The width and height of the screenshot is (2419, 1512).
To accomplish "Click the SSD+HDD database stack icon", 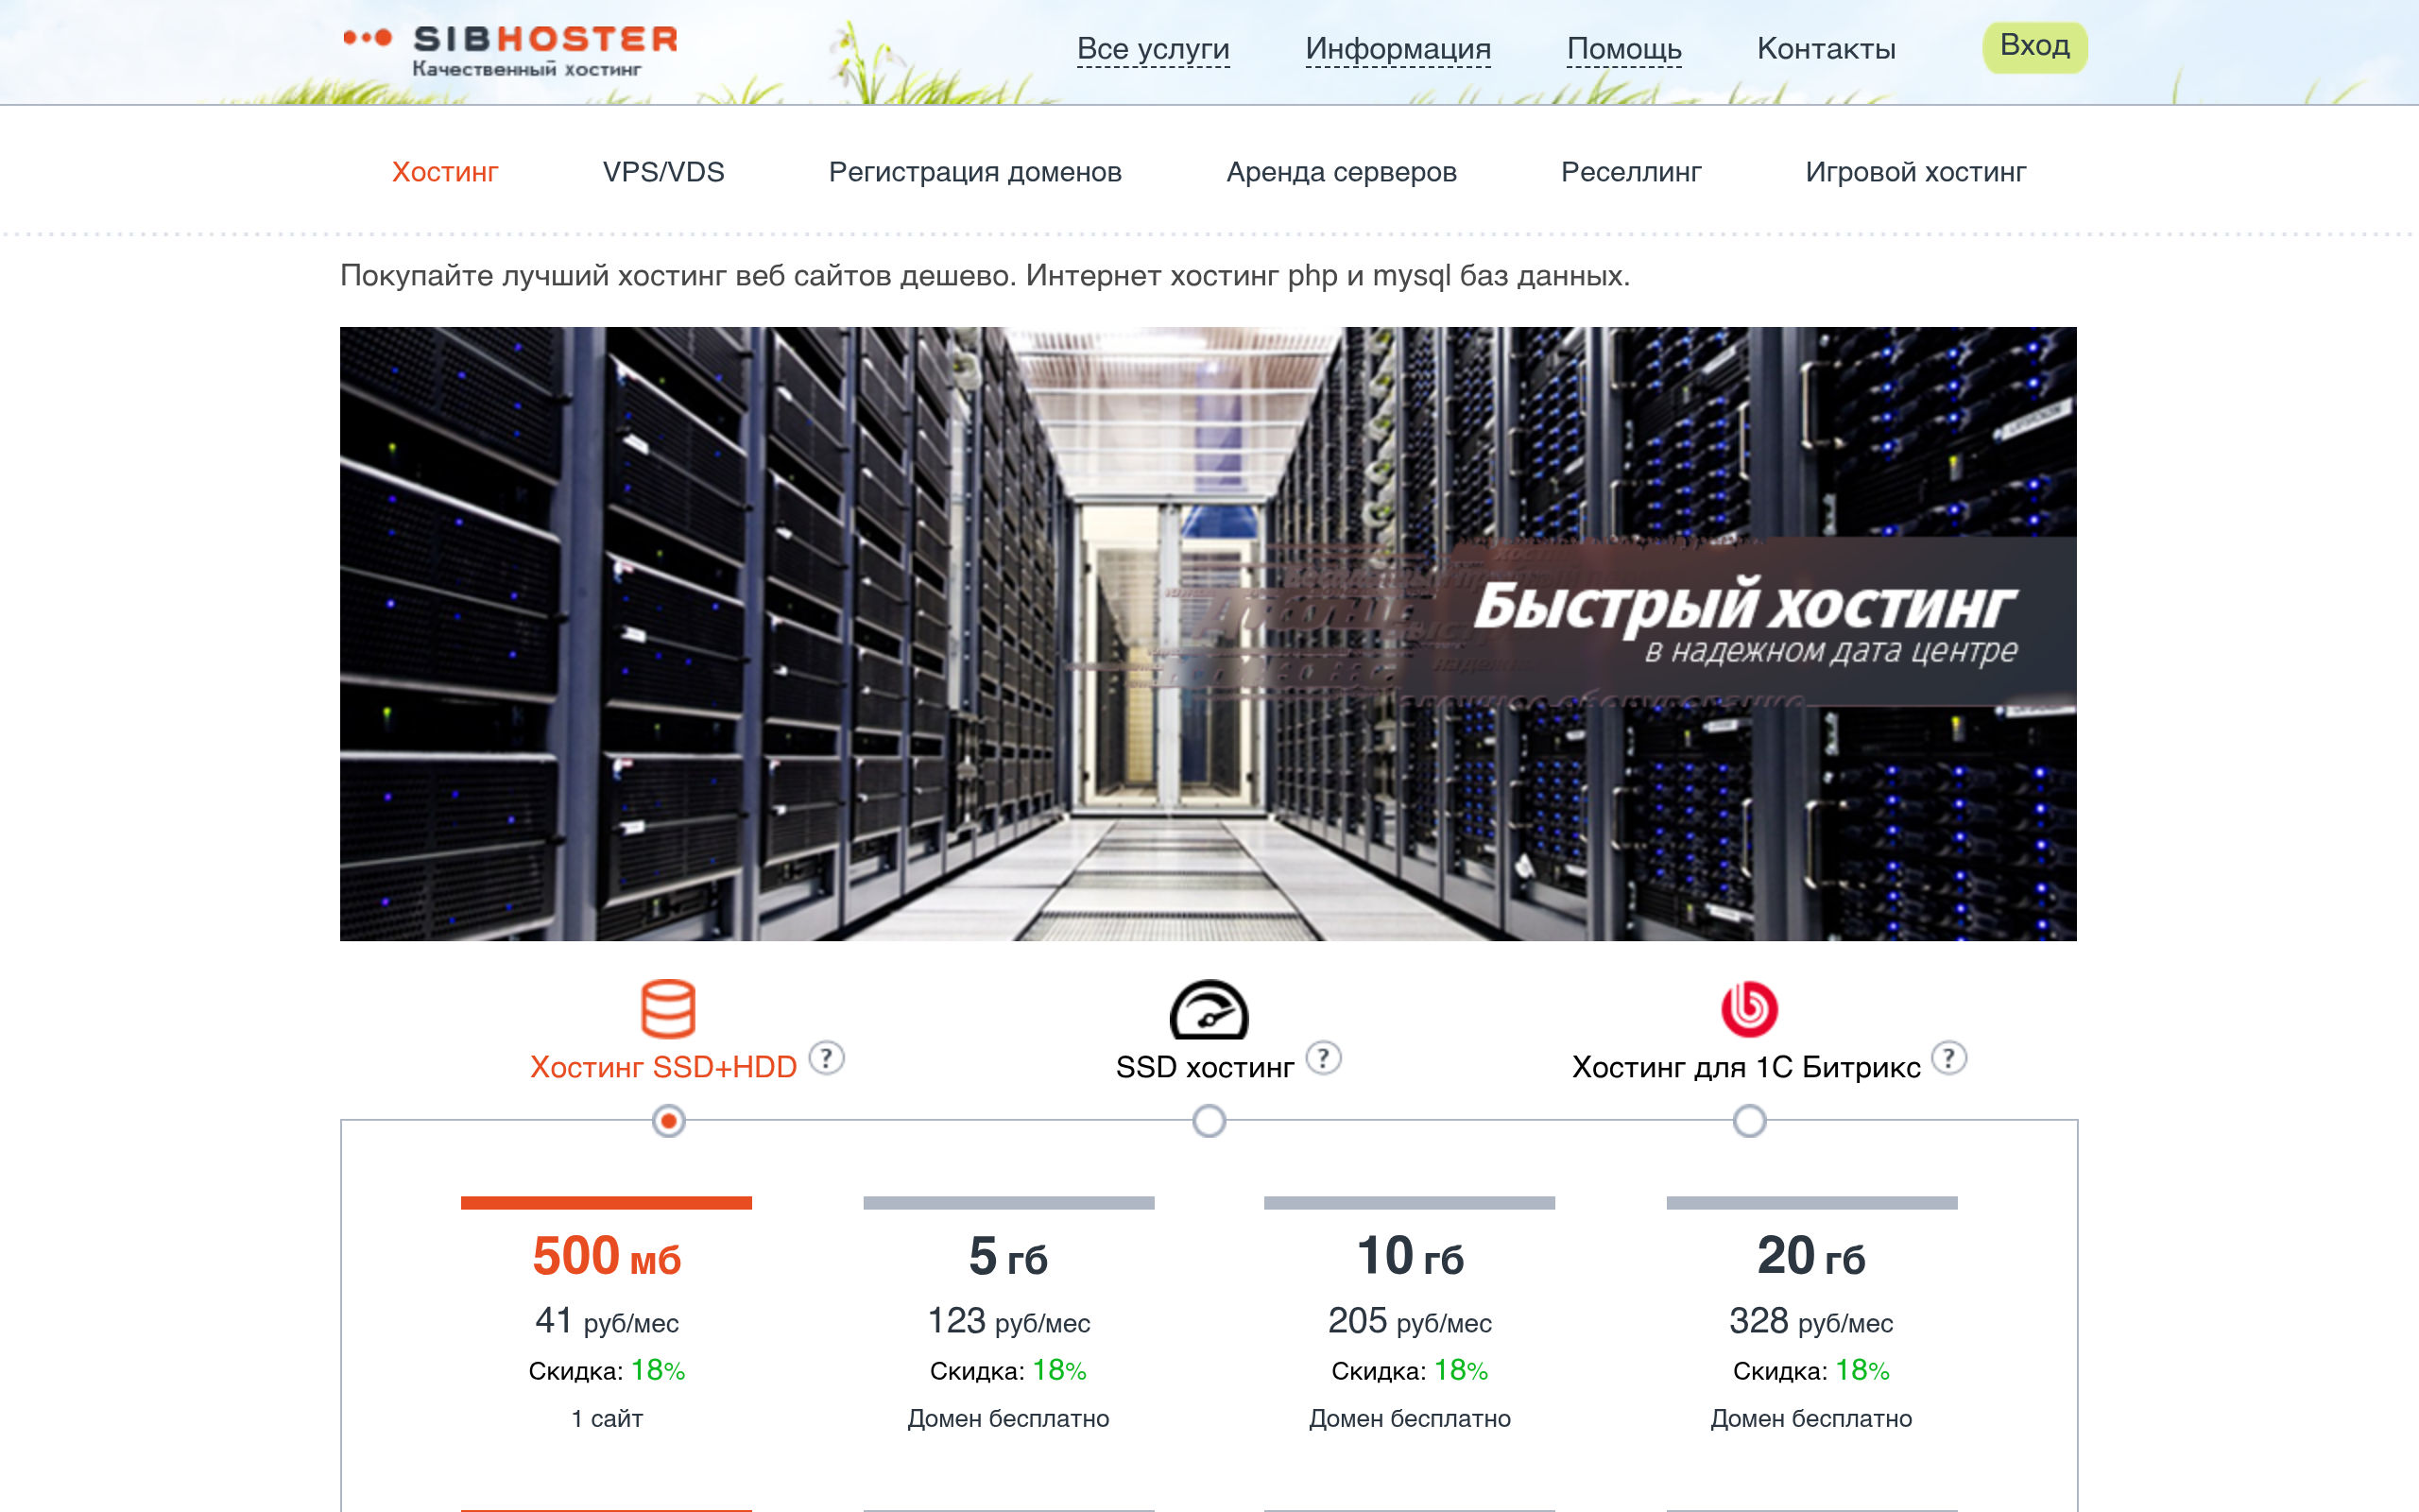I will pyautogui.click(x=668, y=1008).
